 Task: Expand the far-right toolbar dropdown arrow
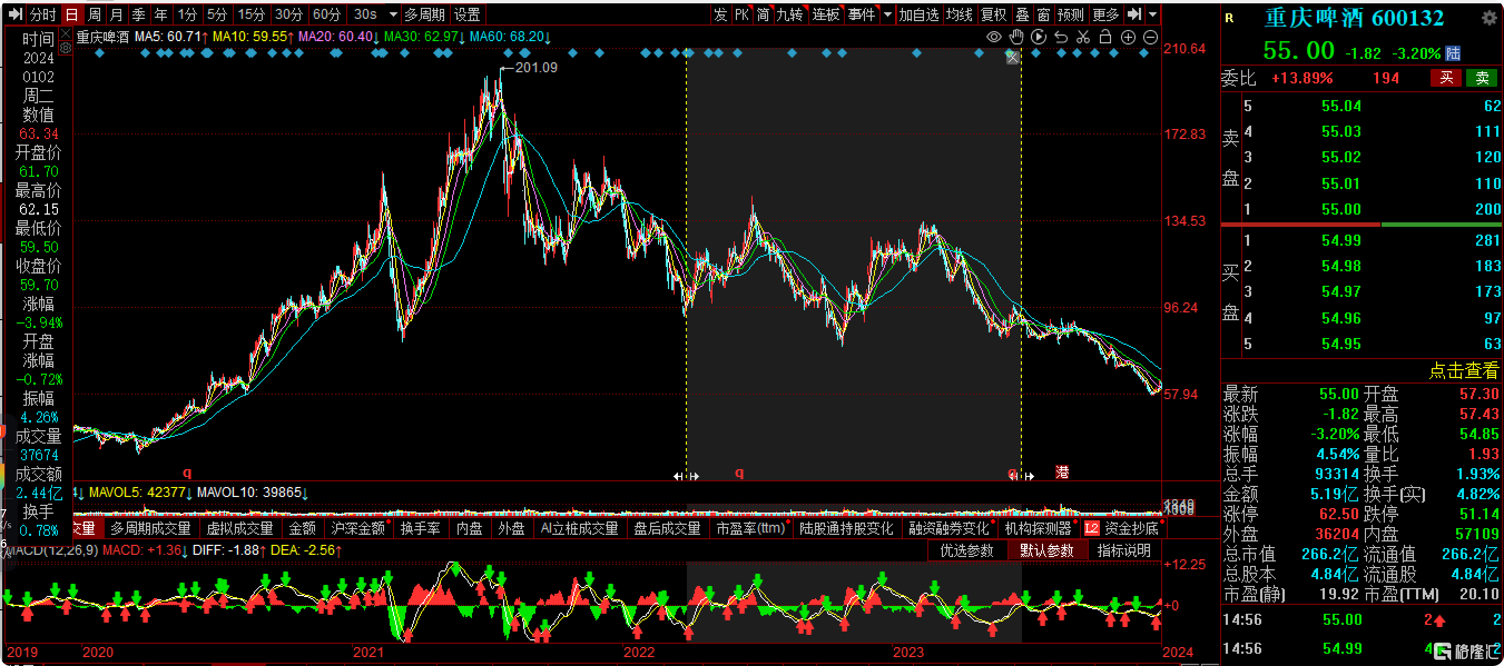coord(1153,14)
